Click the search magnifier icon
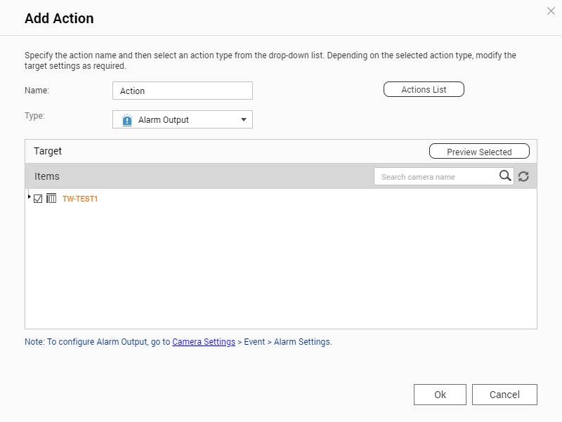562x422 pixels. pyautogui.click(x=505, y=176)
